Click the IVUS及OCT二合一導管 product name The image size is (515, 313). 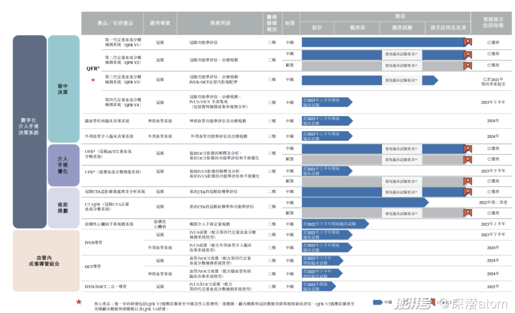[x=106, y=286]
